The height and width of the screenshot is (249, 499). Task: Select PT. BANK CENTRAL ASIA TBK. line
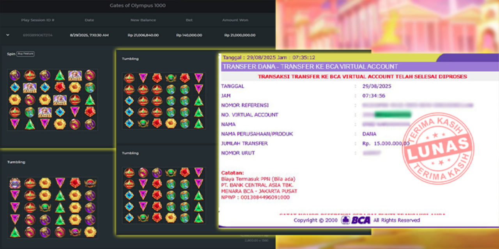pyautogui.click(x=257, y=185)
